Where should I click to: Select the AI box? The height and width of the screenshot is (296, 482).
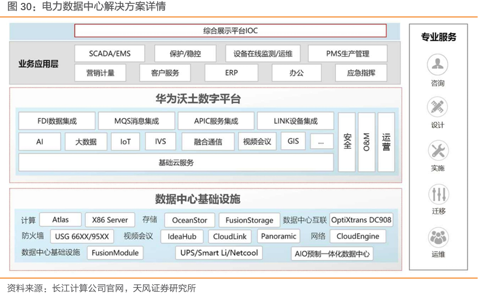pyautogui.click(x=40, y=141)
